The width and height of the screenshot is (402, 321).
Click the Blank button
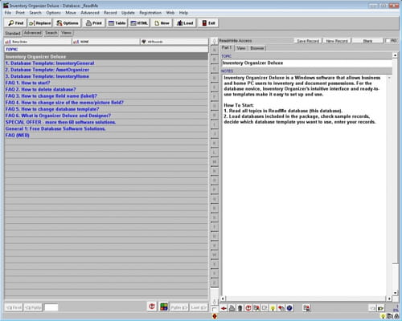click(367, 41)
